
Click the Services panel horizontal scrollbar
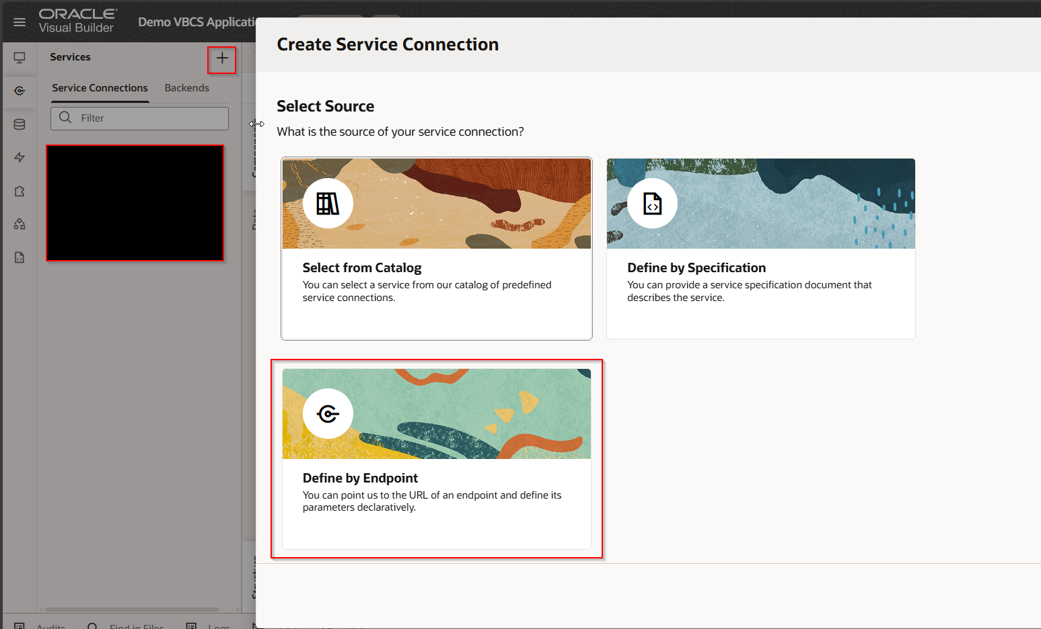coord(132,610)
